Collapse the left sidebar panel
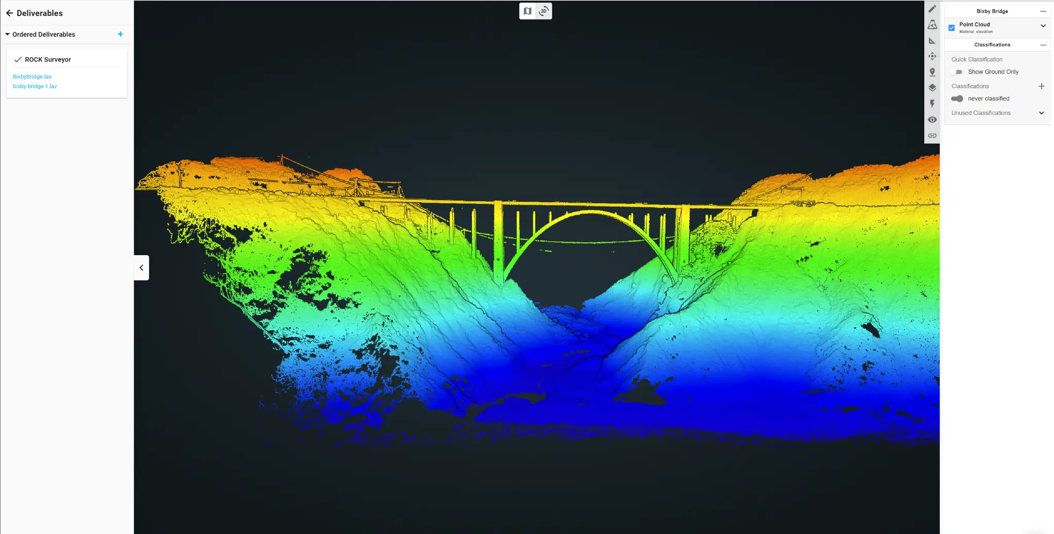Screen dimensions: 1054x534 coord(140,268)
